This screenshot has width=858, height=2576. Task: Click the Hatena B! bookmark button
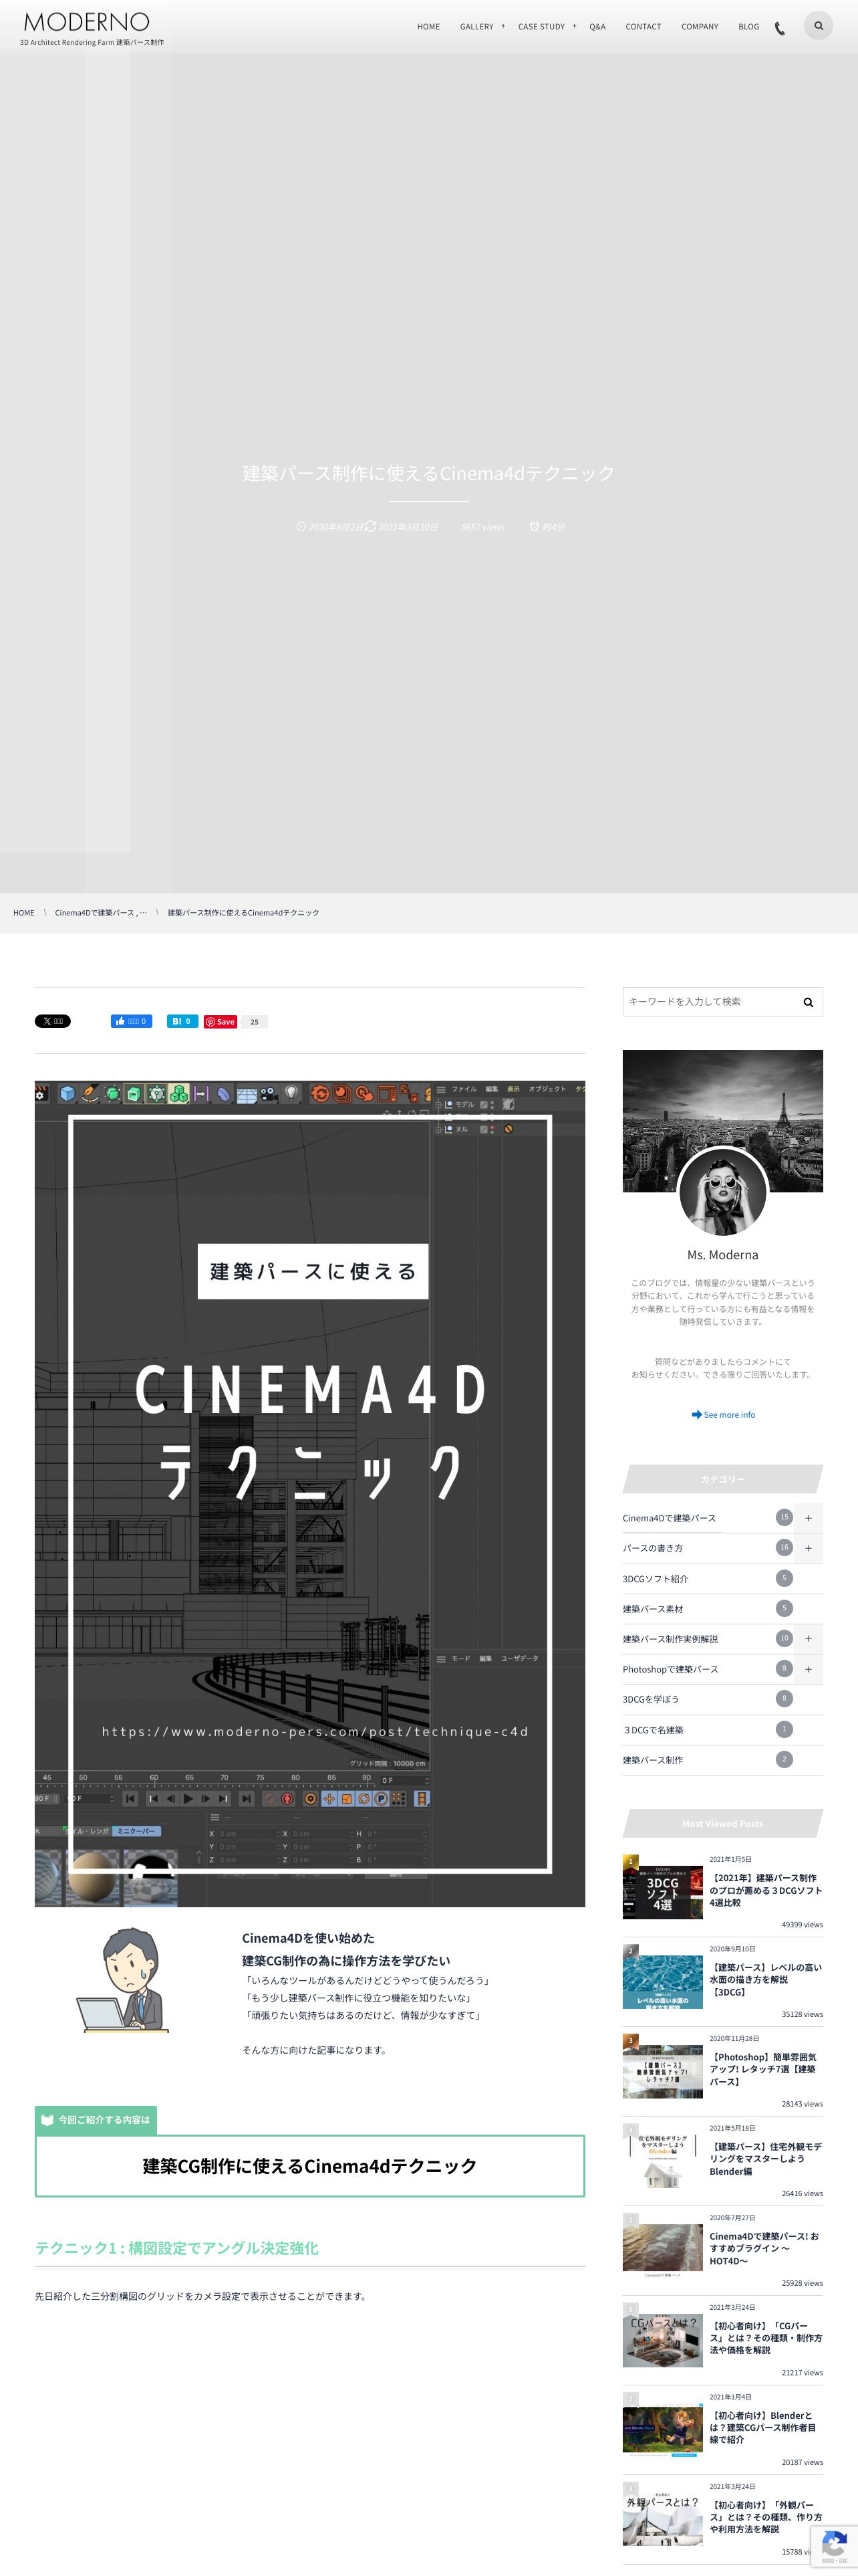[182, 1021]
